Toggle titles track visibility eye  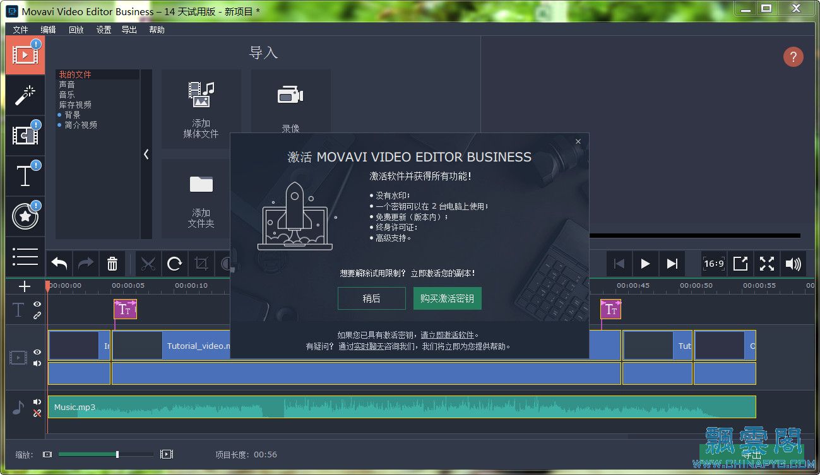37,304
